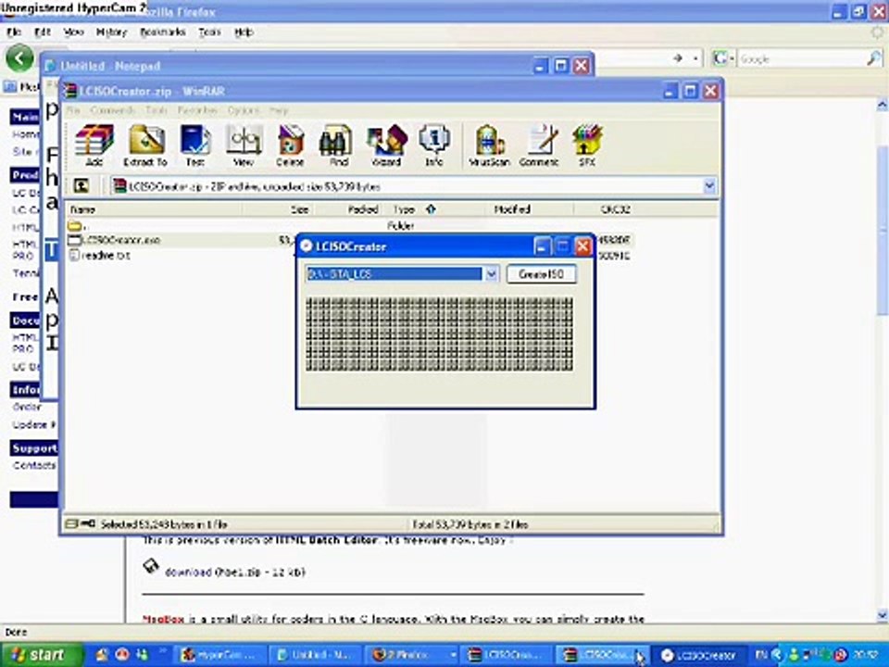Open Firefox Help menu
The width and height of the screenshot is (889, 667).
[244, 32]
